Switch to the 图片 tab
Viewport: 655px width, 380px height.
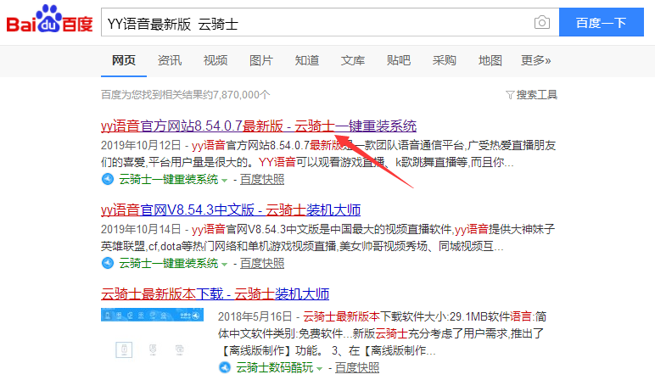pyautogui.click(x=261, y=60)
